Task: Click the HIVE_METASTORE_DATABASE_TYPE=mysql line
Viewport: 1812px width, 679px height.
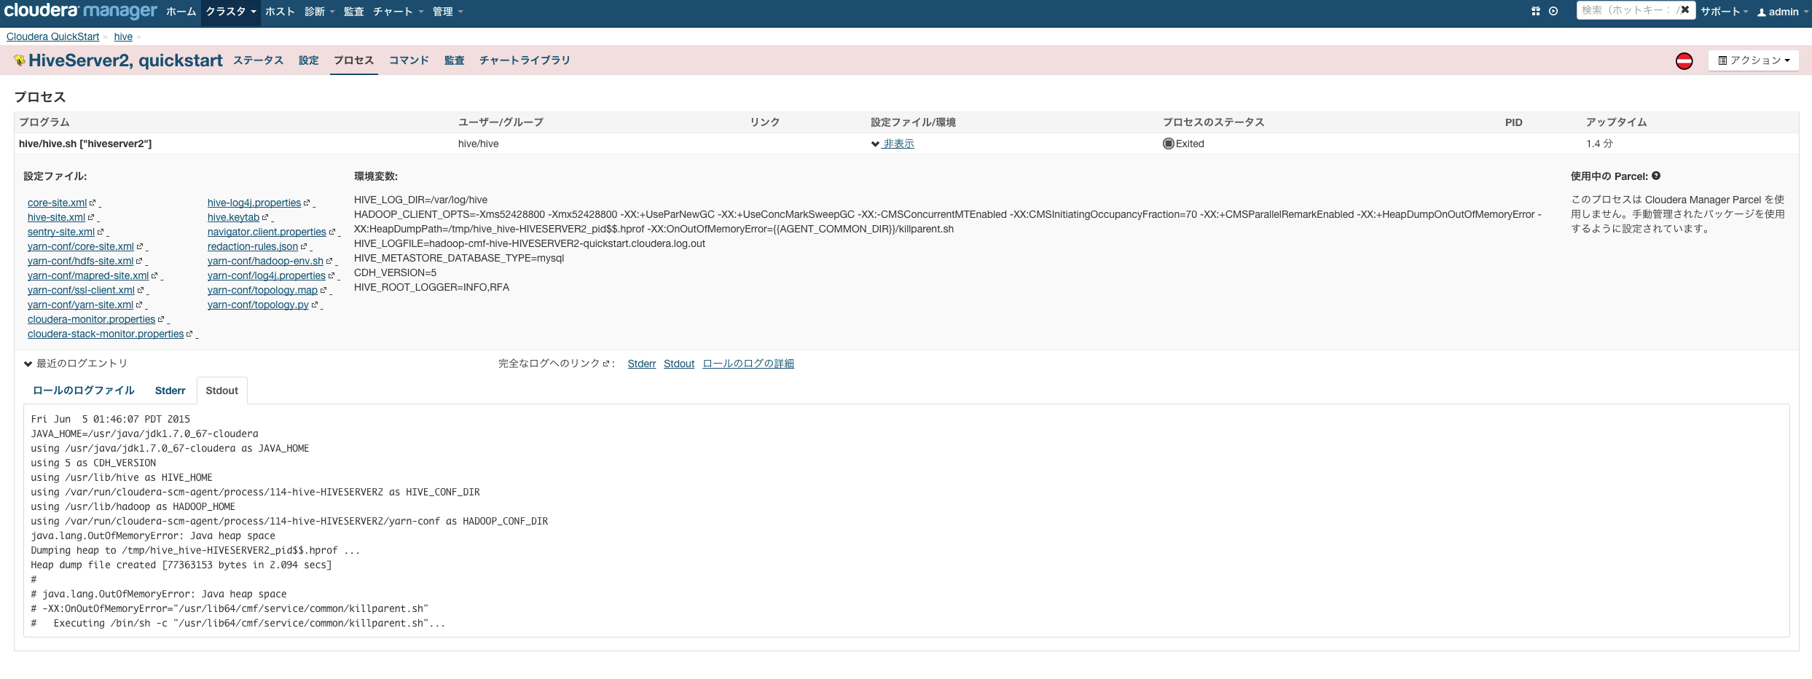Action: tap(459, 258)
